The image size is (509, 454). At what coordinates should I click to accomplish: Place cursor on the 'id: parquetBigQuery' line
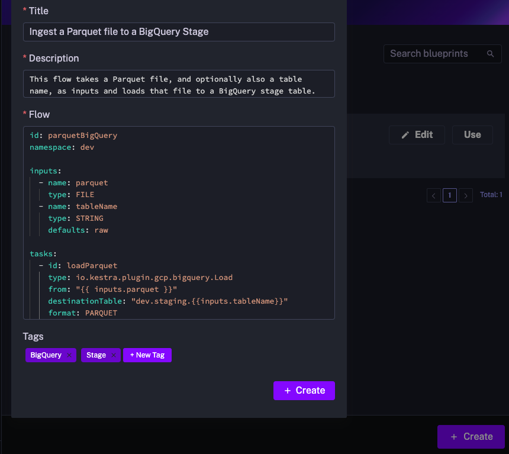click(x=74, y=136)
